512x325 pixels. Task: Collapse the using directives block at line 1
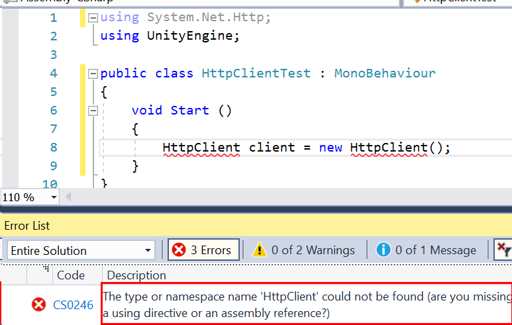click(x=93, y=18)
